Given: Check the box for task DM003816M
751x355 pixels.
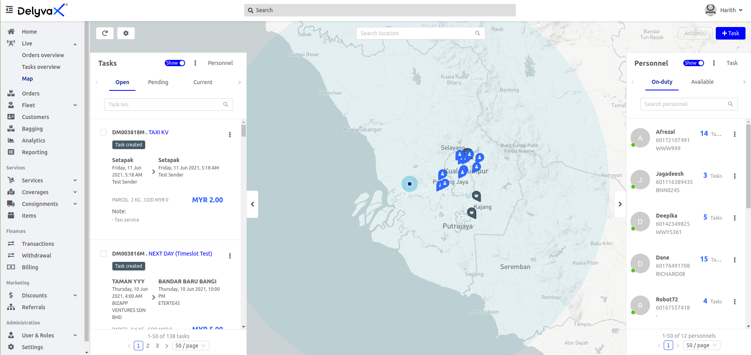Looking at the screenshot, I should click(103, 254).
